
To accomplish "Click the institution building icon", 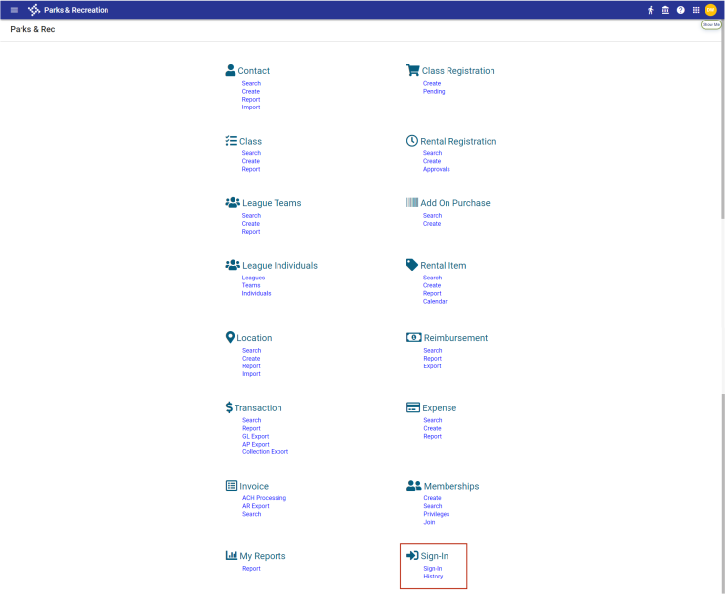I will (665, 10).
